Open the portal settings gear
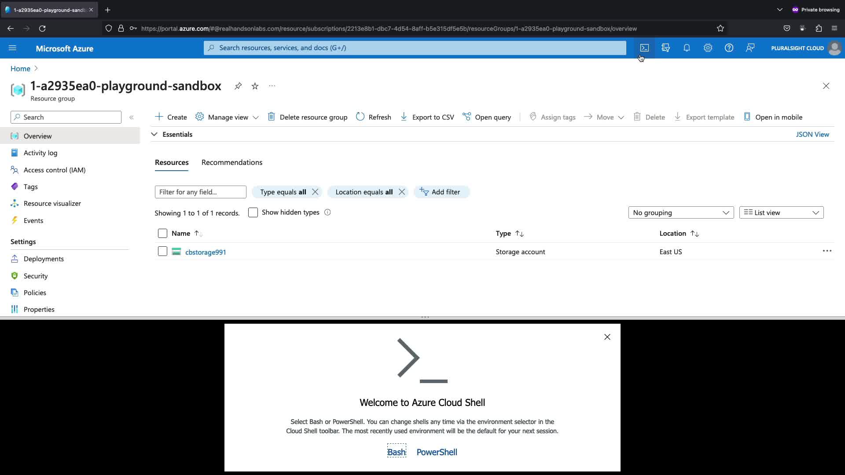This screenshot has height=475, width=845. pyautogui.click(x=708, y=48)
